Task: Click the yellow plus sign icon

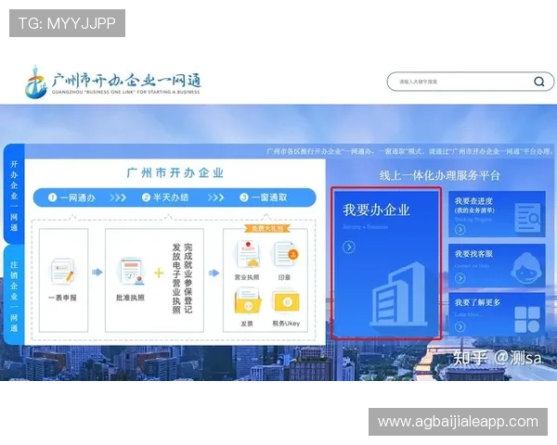Action: click(159, 273)
